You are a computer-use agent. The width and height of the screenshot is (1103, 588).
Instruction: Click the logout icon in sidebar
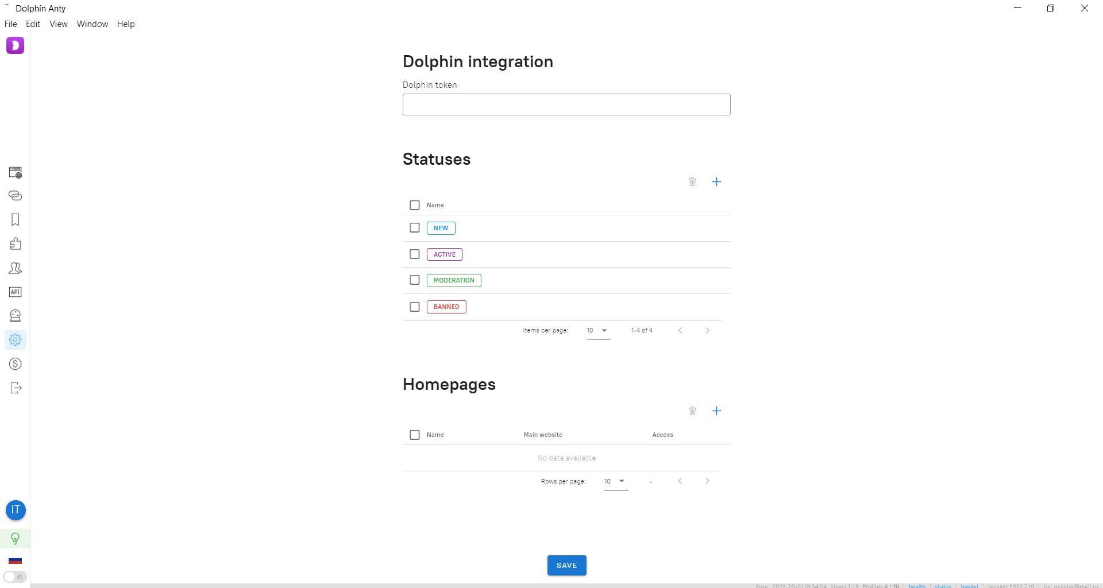(x=16, y=388)
